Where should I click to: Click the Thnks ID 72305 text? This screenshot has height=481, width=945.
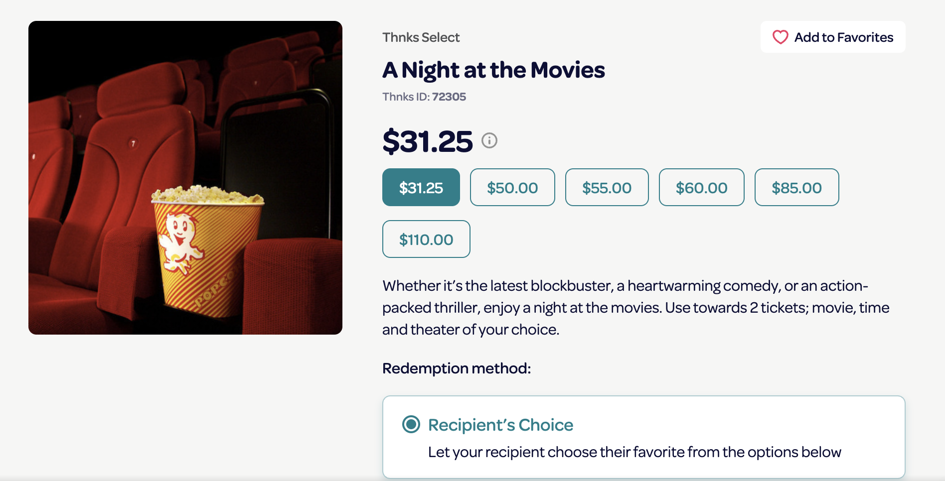point(424,97)
